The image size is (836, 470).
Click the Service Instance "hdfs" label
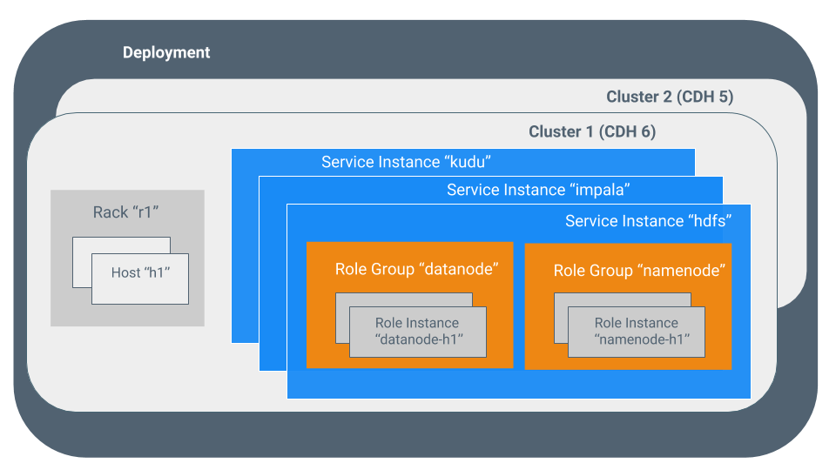pyautogui.click(x=647, y=221)
